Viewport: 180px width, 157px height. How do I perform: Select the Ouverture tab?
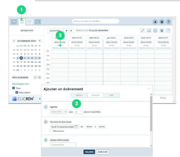pos(95,95)
